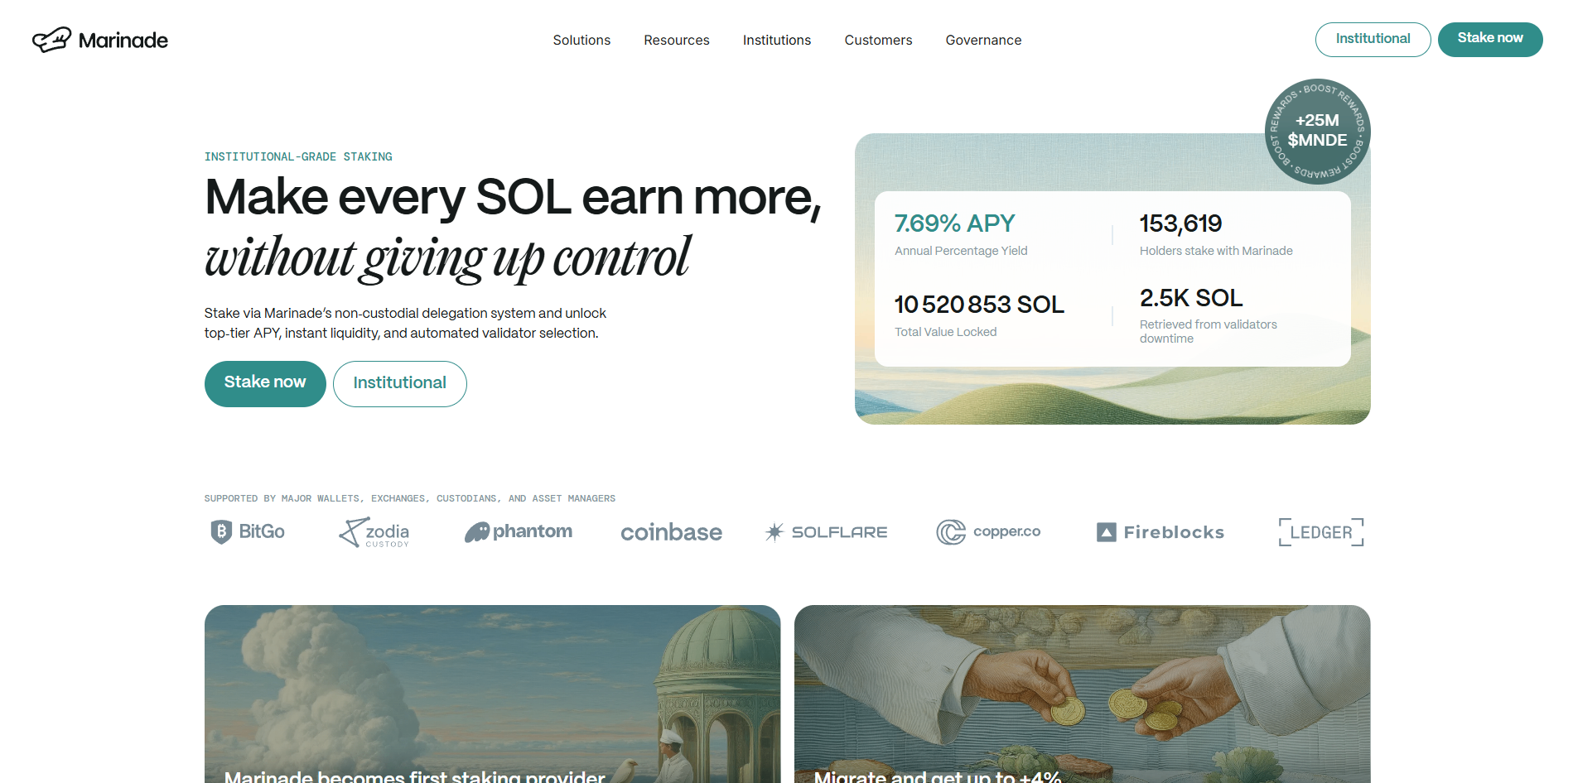Click the +25M $MNDE boost rewards badge

(x=1317, y=131)
